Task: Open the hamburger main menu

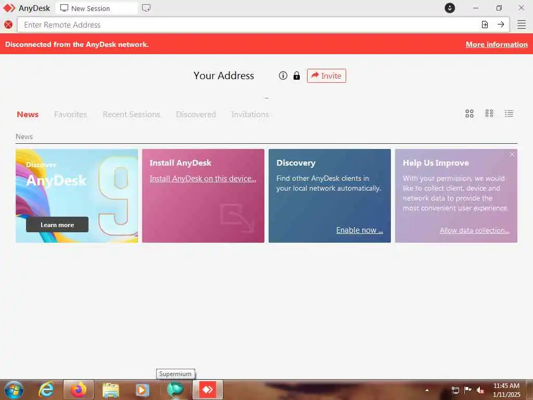Action: tap(522, 24)
